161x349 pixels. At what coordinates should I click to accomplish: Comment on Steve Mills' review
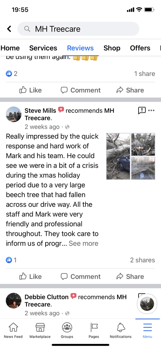point(81,276)
